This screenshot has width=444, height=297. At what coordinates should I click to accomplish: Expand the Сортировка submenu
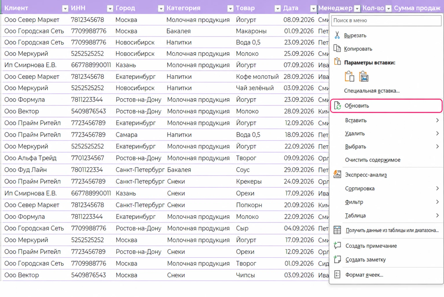pos(386,188)
